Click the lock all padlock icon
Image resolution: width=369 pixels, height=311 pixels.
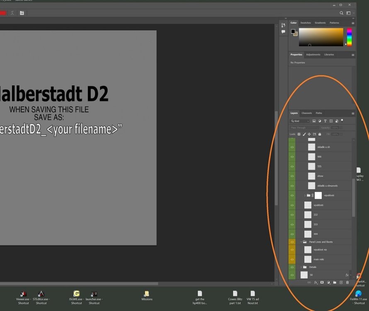tap(320, 134)
